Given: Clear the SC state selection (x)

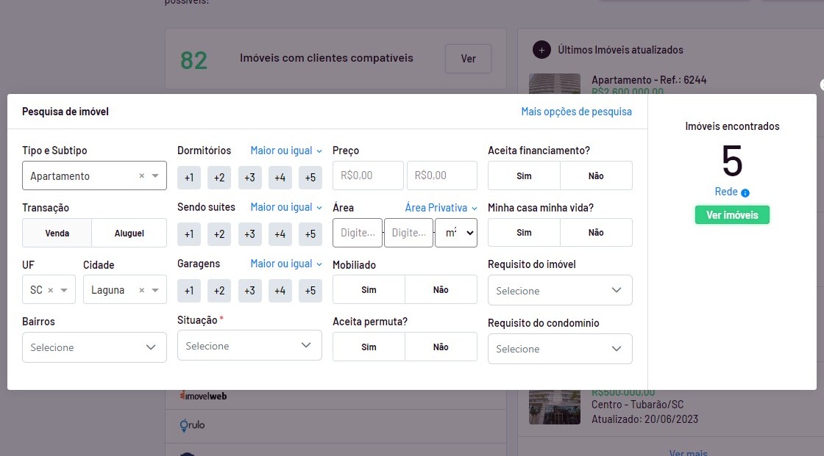Looking at the screenshot, I should coord(51,290).
